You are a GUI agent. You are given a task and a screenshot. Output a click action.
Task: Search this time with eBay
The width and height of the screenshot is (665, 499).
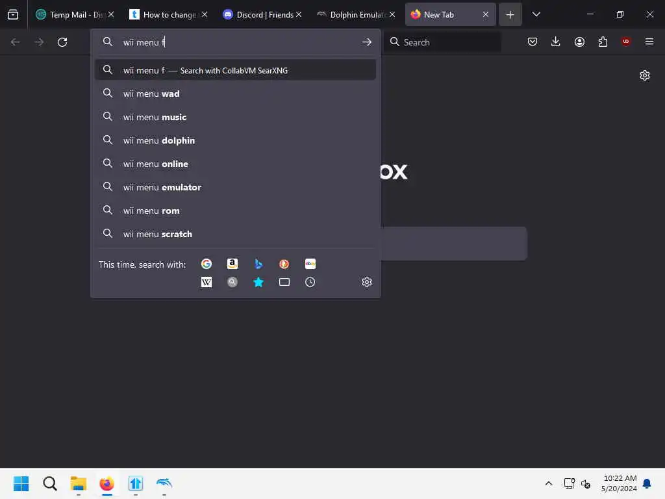pyautogui.click(x=310, y=264)
